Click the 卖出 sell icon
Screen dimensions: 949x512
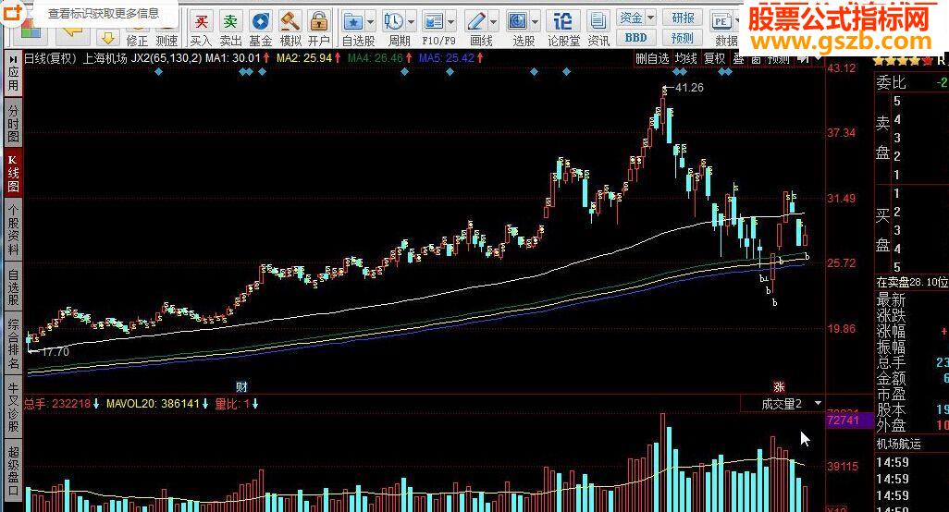pos(230,22)
